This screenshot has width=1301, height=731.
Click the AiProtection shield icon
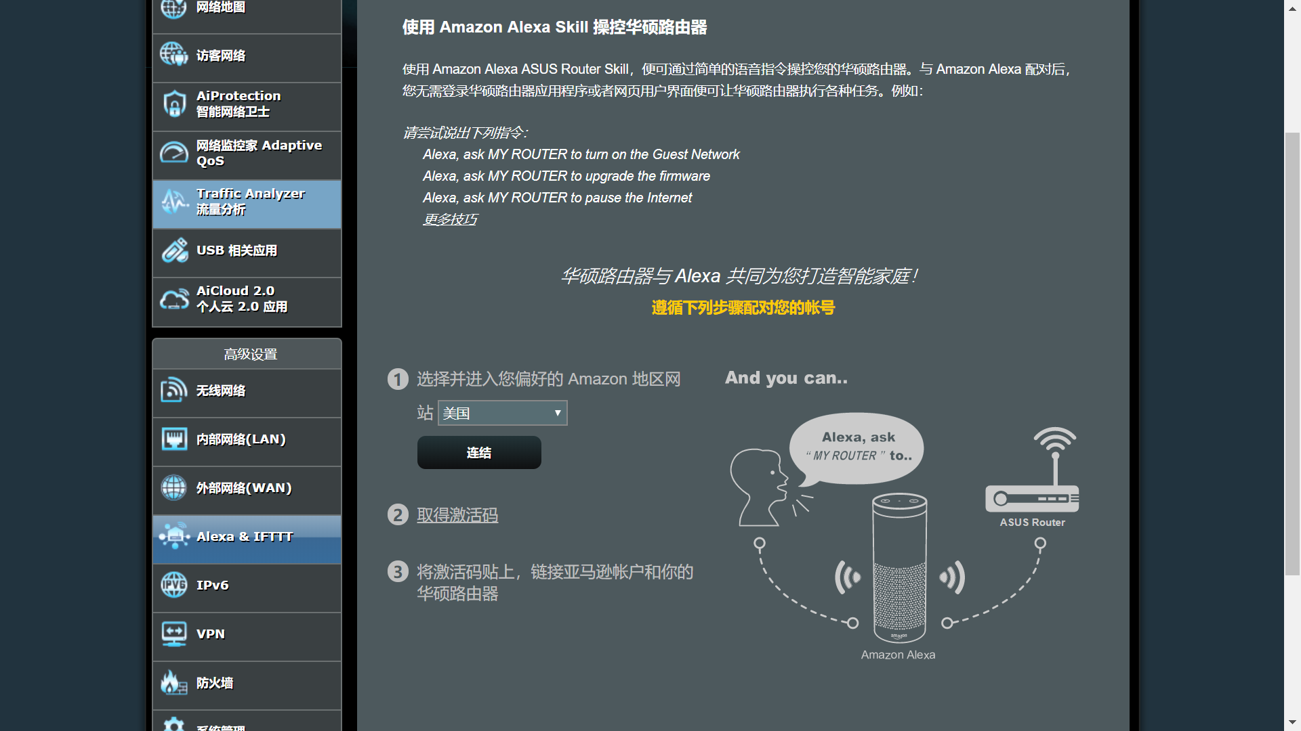(174, 104)
